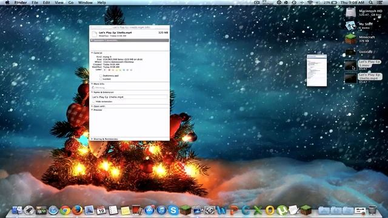This screenshot has height=218, width=388.
Task: Open Trash in the dock
Action: 372,210
